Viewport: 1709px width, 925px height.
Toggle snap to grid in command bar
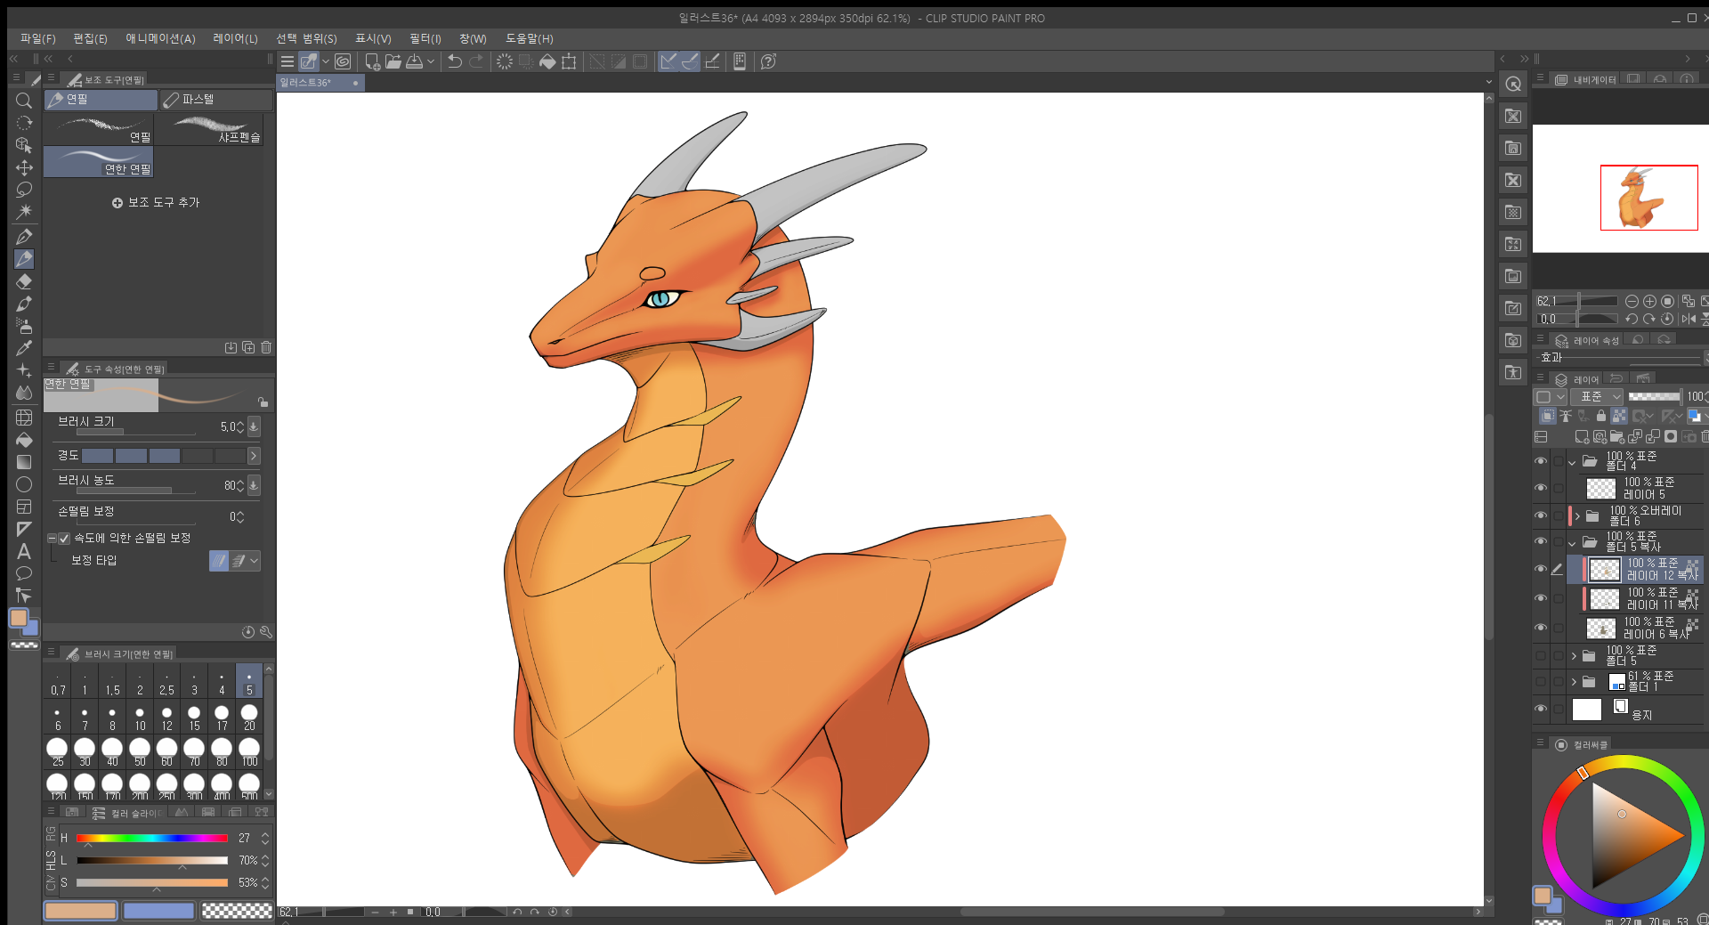[712, 61]
